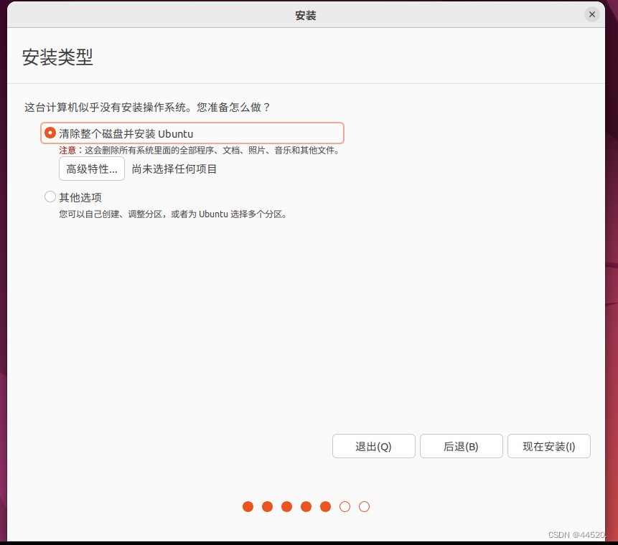This screenshot has height=545, width=618.
Task: Open 高级特性... advanced features dialog
Action: click(92, 169)
